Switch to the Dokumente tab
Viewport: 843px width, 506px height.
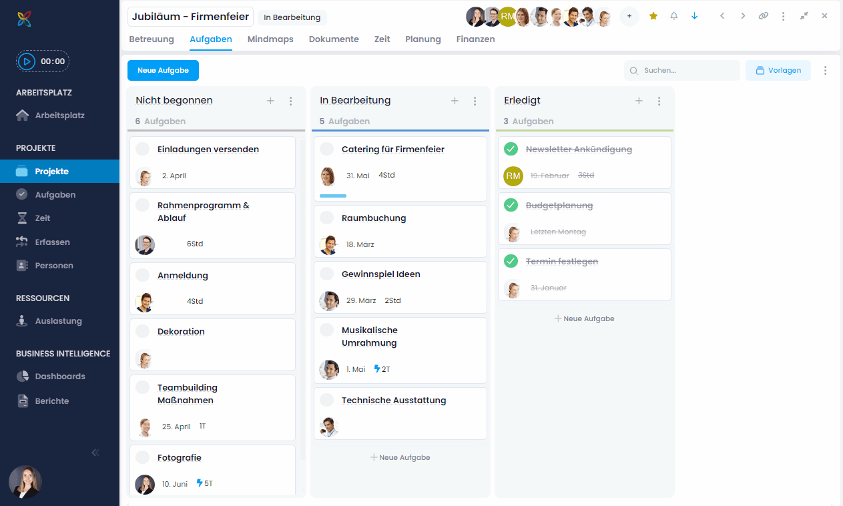[334, 39]
